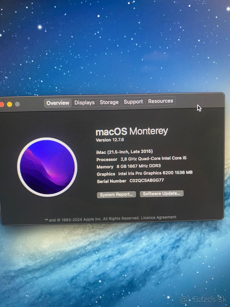Screen dimensions: 230x307
Task: Click the Apple Inc. copyright notice text
Action: click(x=92, y=219)
